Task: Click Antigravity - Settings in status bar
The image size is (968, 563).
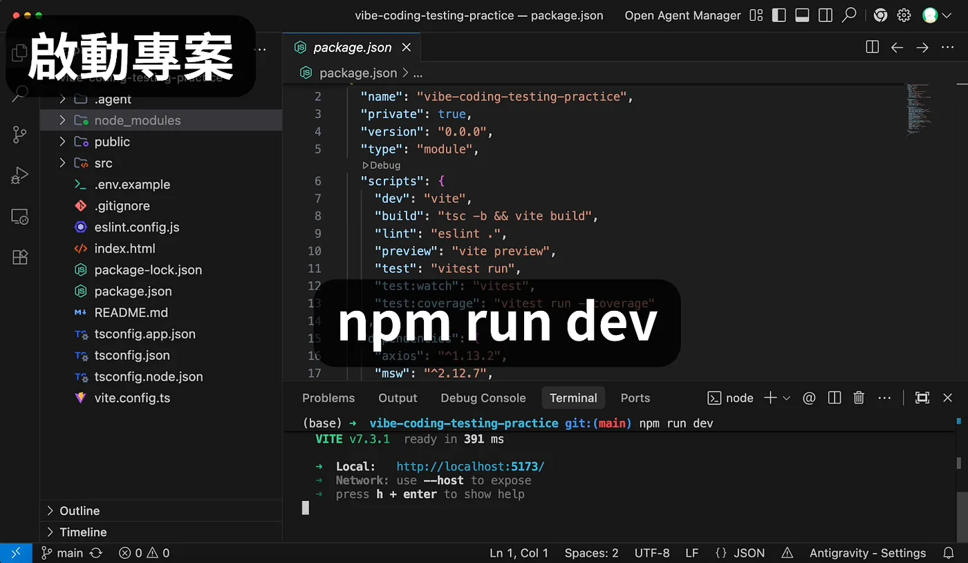Action: [868, 553]
